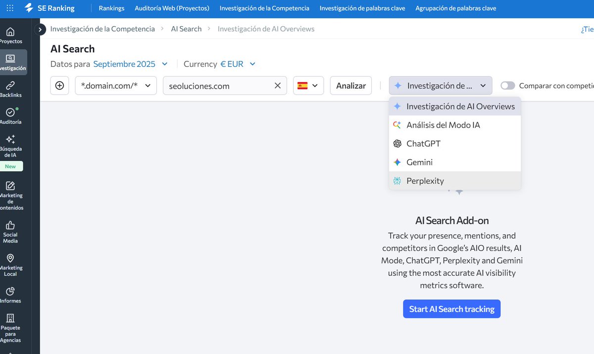
Task: Click the AI Search page heading
Action: click(x=72, y=49)
